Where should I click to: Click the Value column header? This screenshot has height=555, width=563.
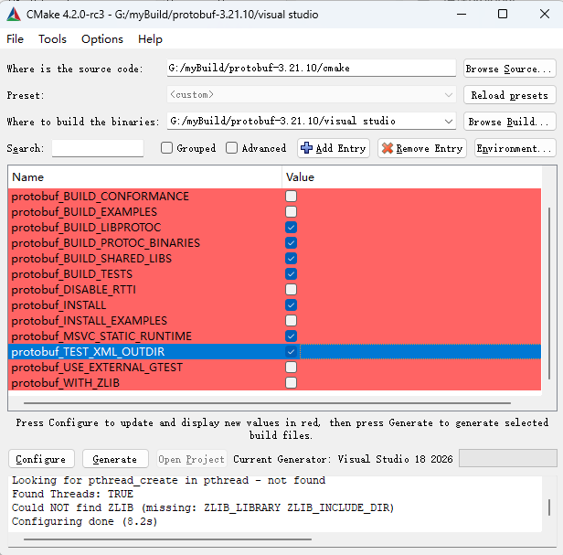pos(411,177)
